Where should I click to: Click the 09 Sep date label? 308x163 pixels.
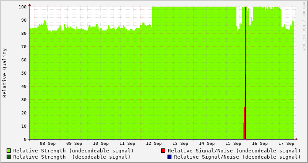(x=74, y=144)
